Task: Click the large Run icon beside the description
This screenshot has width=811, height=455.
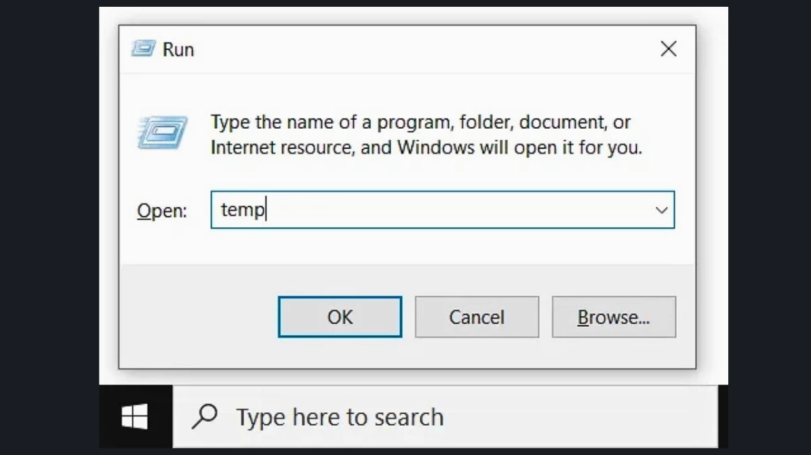Action: [161, 132]
